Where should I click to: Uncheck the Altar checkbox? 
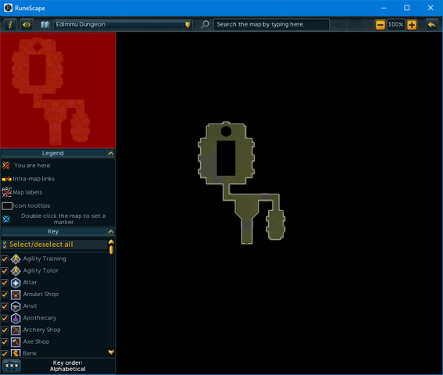5,282
